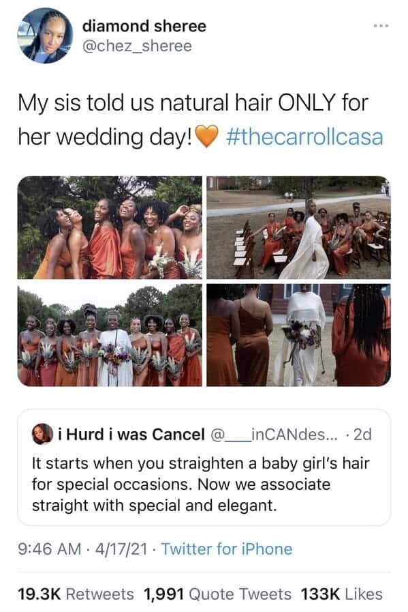Click 'i Hurd i was Cancel' username
The image size is (408, 612).
tap(131, 435)
